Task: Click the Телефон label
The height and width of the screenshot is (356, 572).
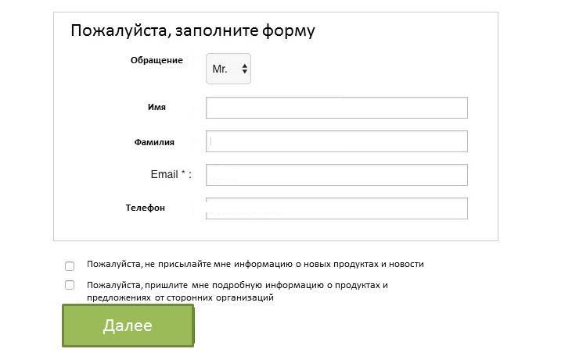Action: (146, 208)
